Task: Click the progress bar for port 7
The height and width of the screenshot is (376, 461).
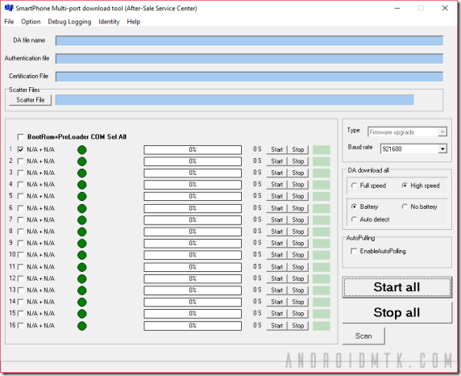Action: tap(193, 220)
